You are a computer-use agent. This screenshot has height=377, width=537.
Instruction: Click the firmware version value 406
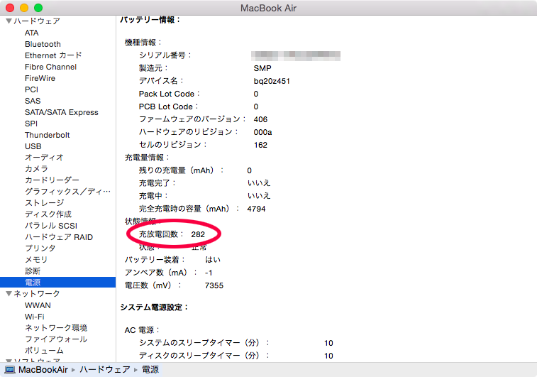click(260, 119)
